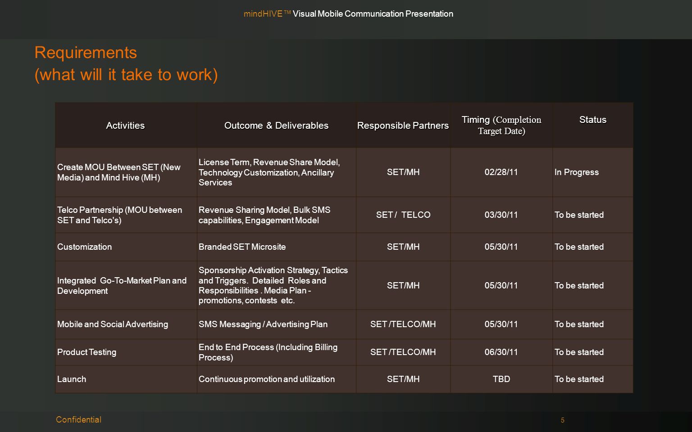
Task: Click the 'Outcome & Deliverables' column header
Action: point(276,125)
